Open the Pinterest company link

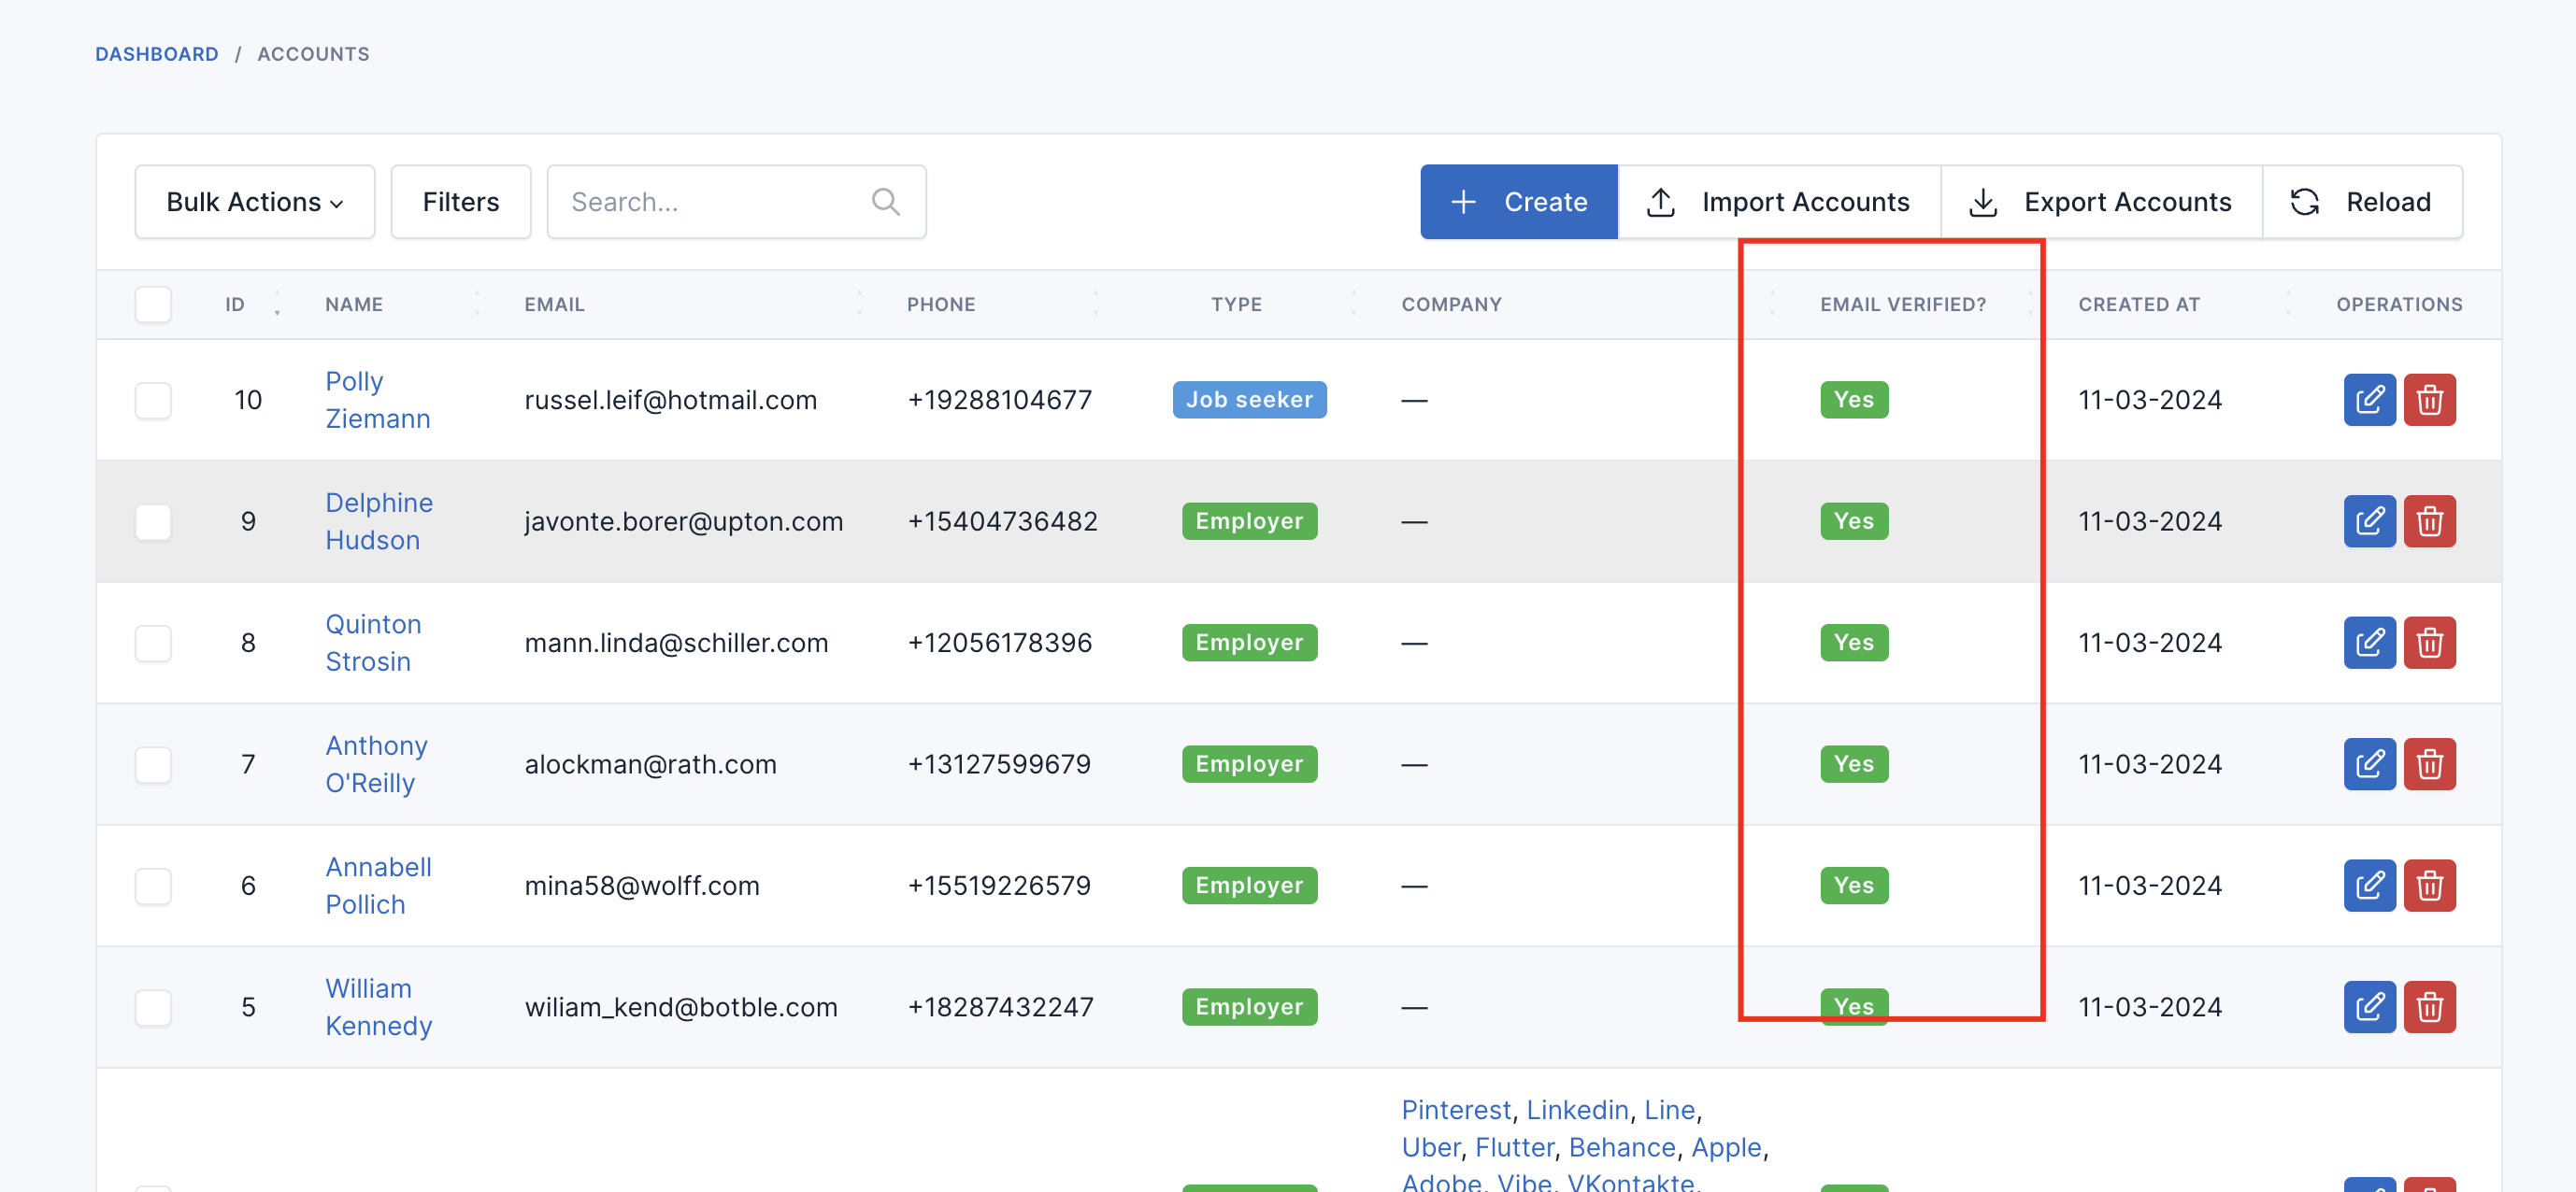click(1456, 1109)
